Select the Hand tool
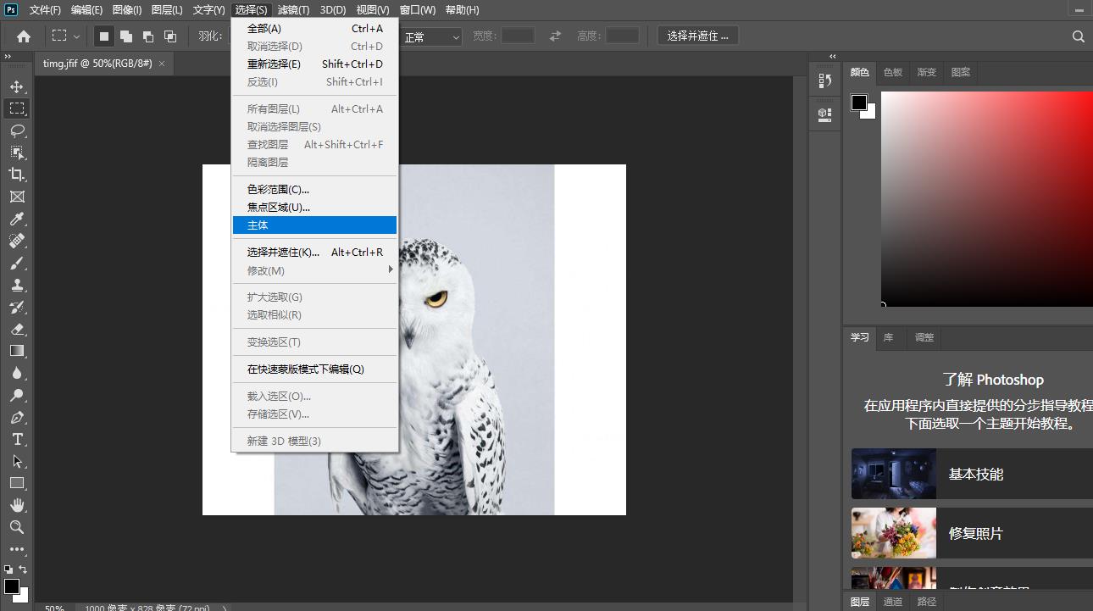The image size is (1093, 611). [x=19, y=505]
